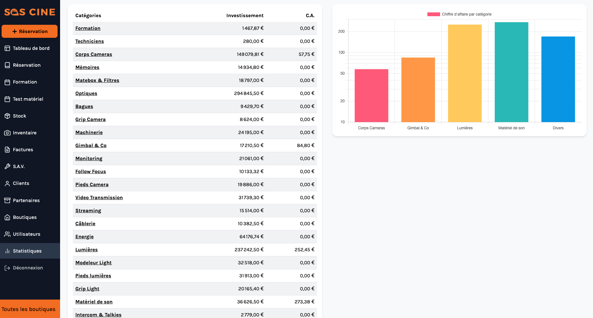Screen dimensions: 593x318
Task: Click the Utilisateurs people icon
Action: click(7, 234)
